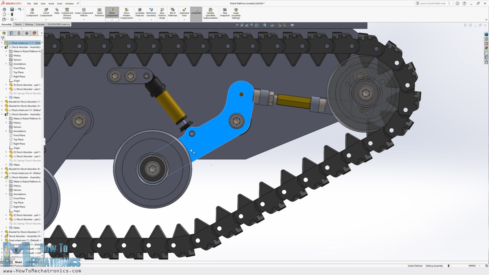Click the Take Snapshot icon
This screenshot has width=489, height=275.
225,13
